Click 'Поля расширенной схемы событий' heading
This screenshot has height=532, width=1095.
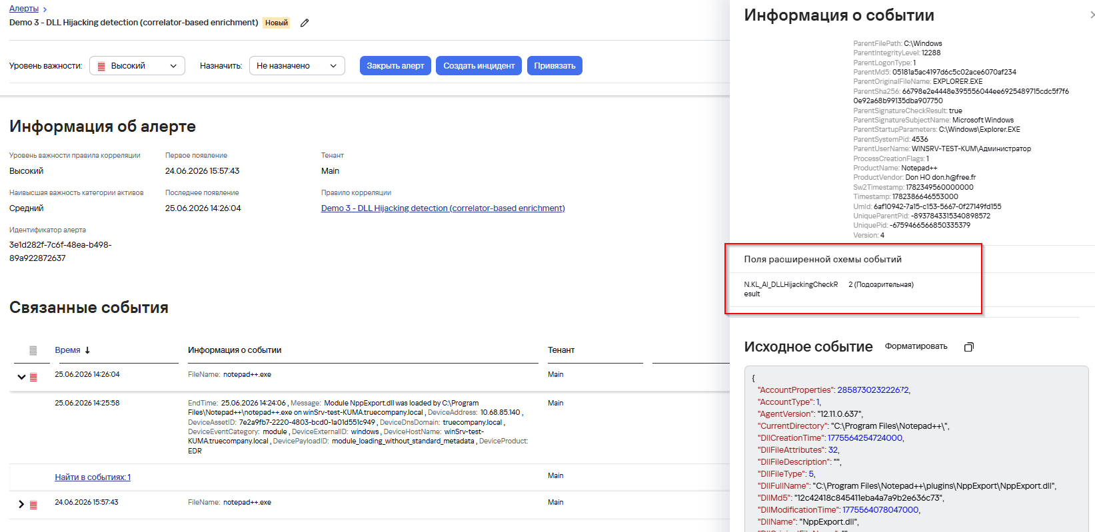click(822, 260)
